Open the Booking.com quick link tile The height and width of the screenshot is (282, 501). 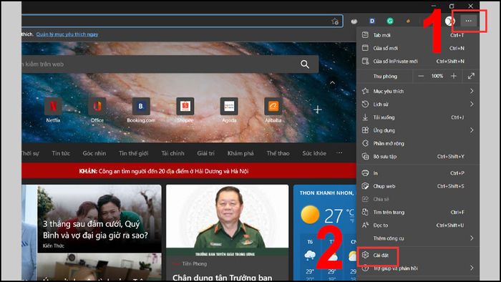pyautogui.click(x=141, y=110)
